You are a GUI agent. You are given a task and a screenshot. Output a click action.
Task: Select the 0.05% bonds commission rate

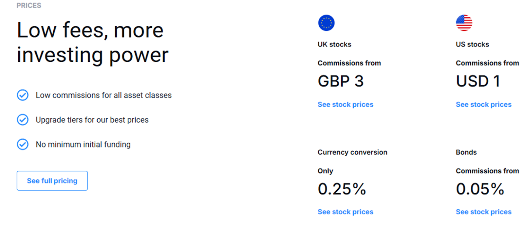pos(480,189)
